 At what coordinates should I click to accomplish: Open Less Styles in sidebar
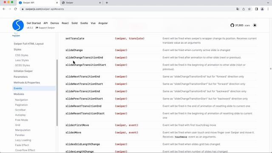pos(22,60)
